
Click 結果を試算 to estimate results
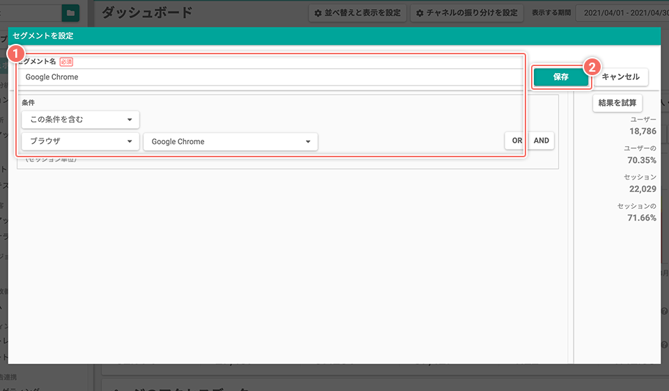click(617, 103)
